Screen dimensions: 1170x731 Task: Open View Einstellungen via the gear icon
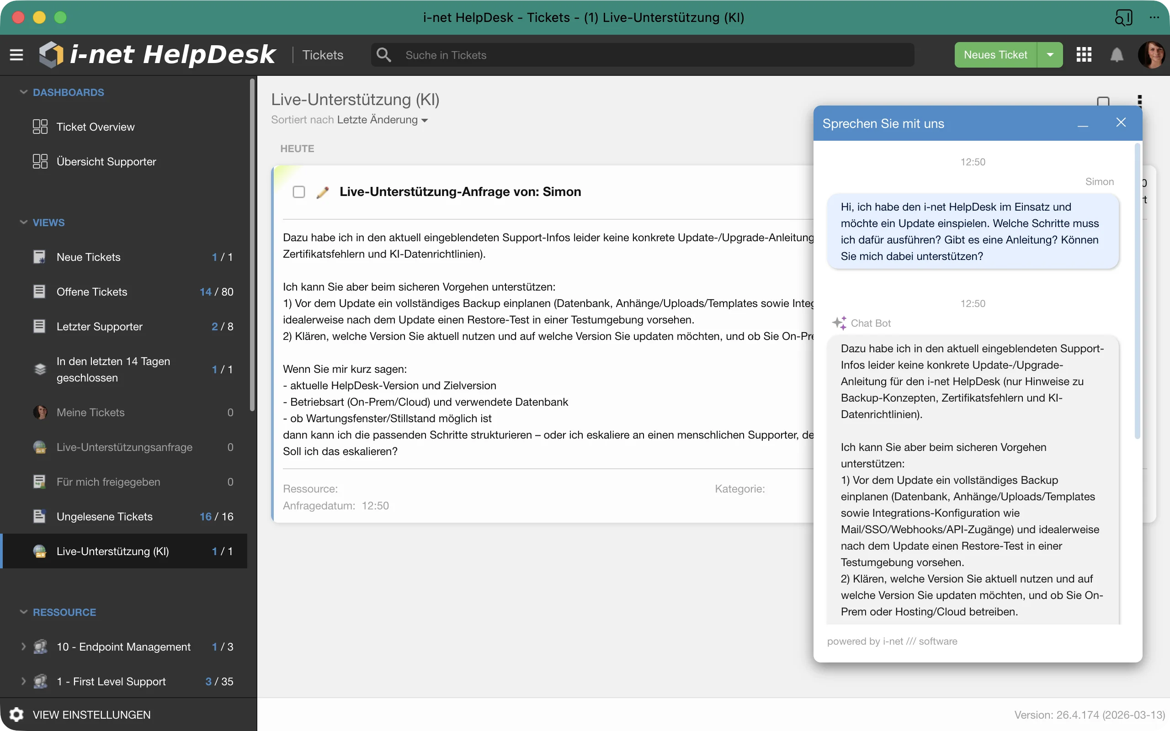click(16, 714)
